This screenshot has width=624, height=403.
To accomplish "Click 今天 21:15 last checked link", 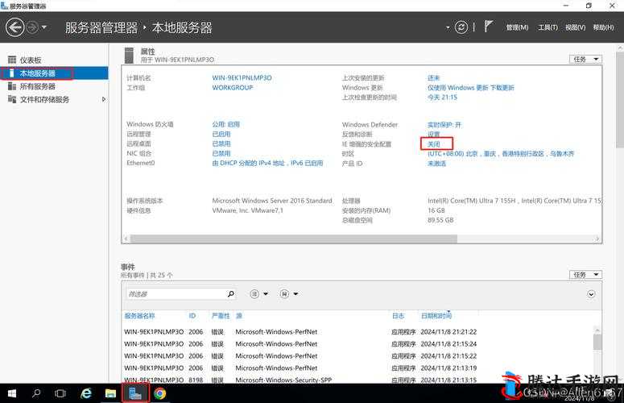I will click(x=443, y=98).
